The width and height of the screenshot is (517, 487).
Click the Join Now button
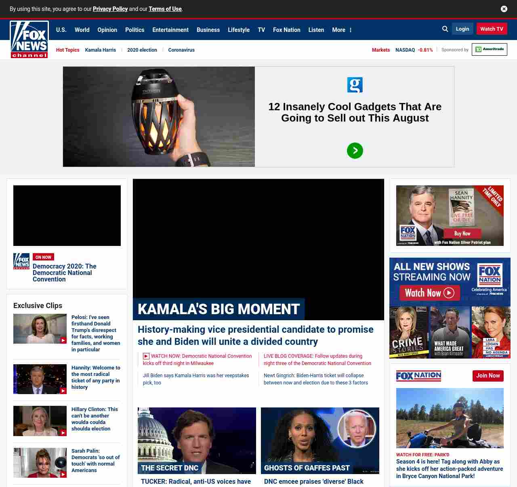pyautogui.click(x=488, y=376)
